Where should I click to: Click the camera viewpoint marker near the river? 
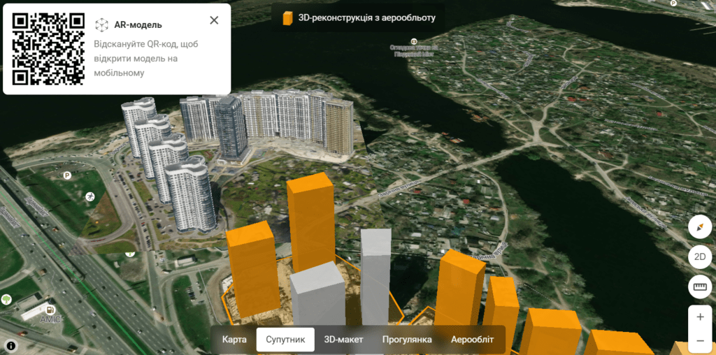tap(414, 41)
